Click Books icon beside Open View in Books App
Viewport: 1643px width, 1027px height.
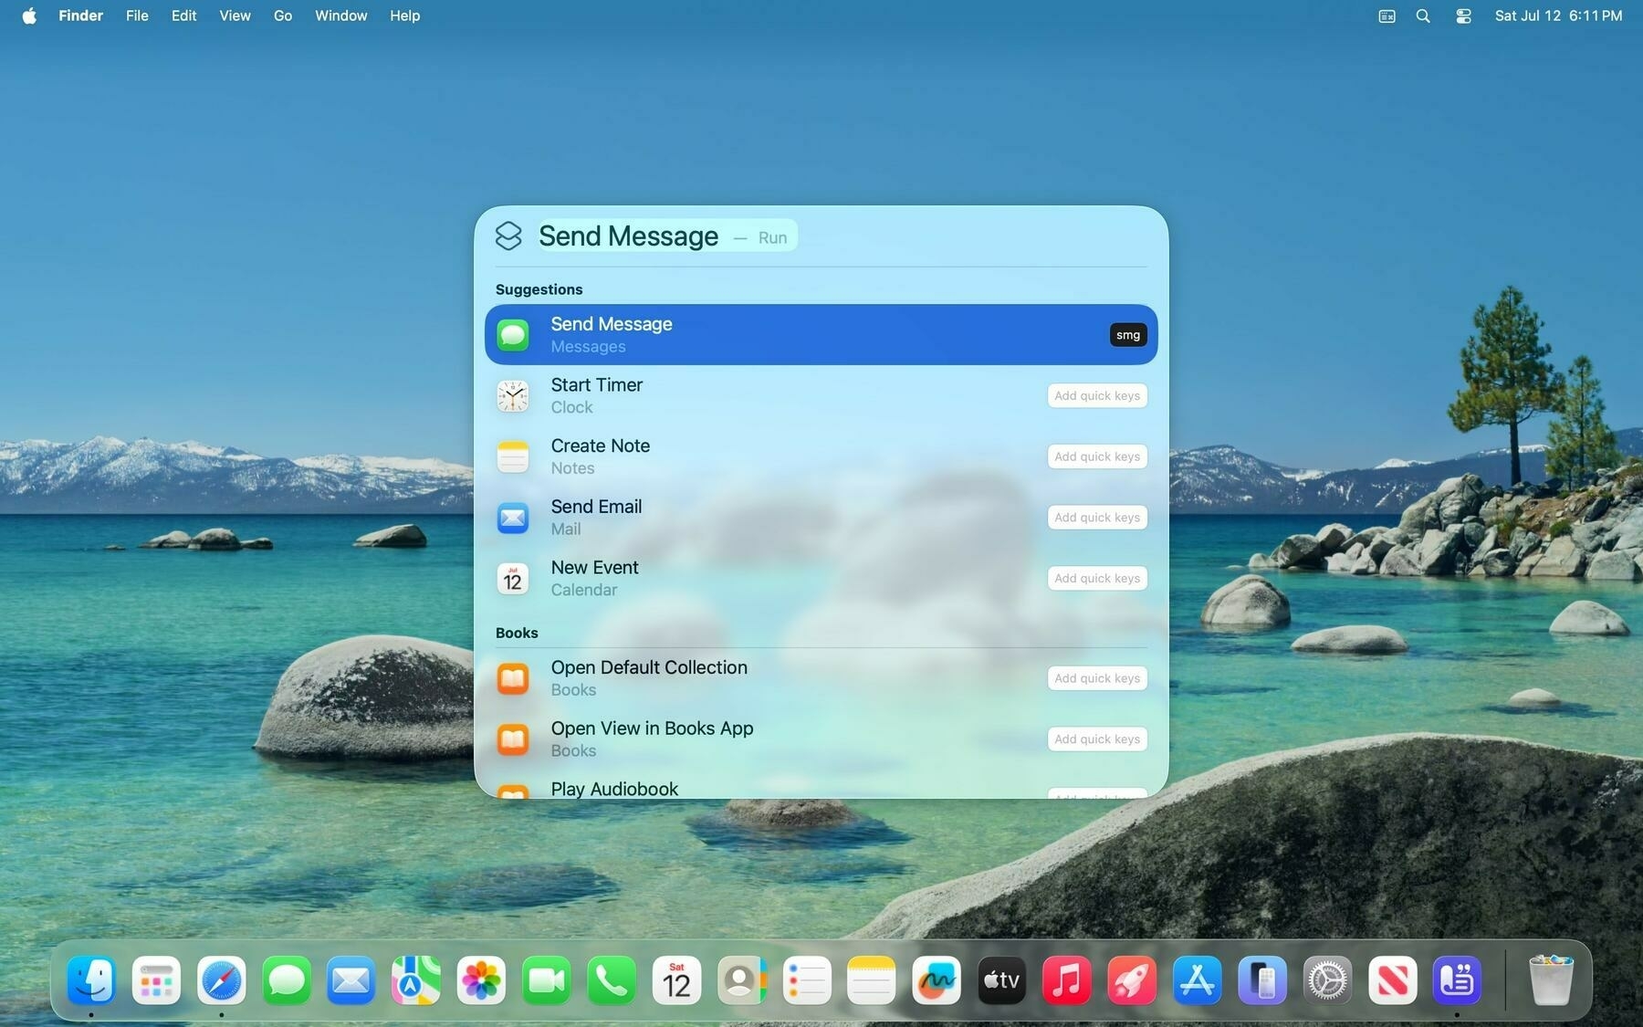pyautogui.click(x=513, y=739)
